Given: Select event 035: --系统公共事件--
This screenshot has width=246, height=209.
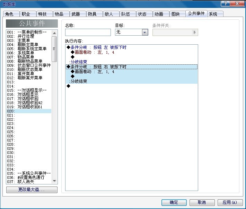Looking at the screenshot, I should [x=29, y=173].
